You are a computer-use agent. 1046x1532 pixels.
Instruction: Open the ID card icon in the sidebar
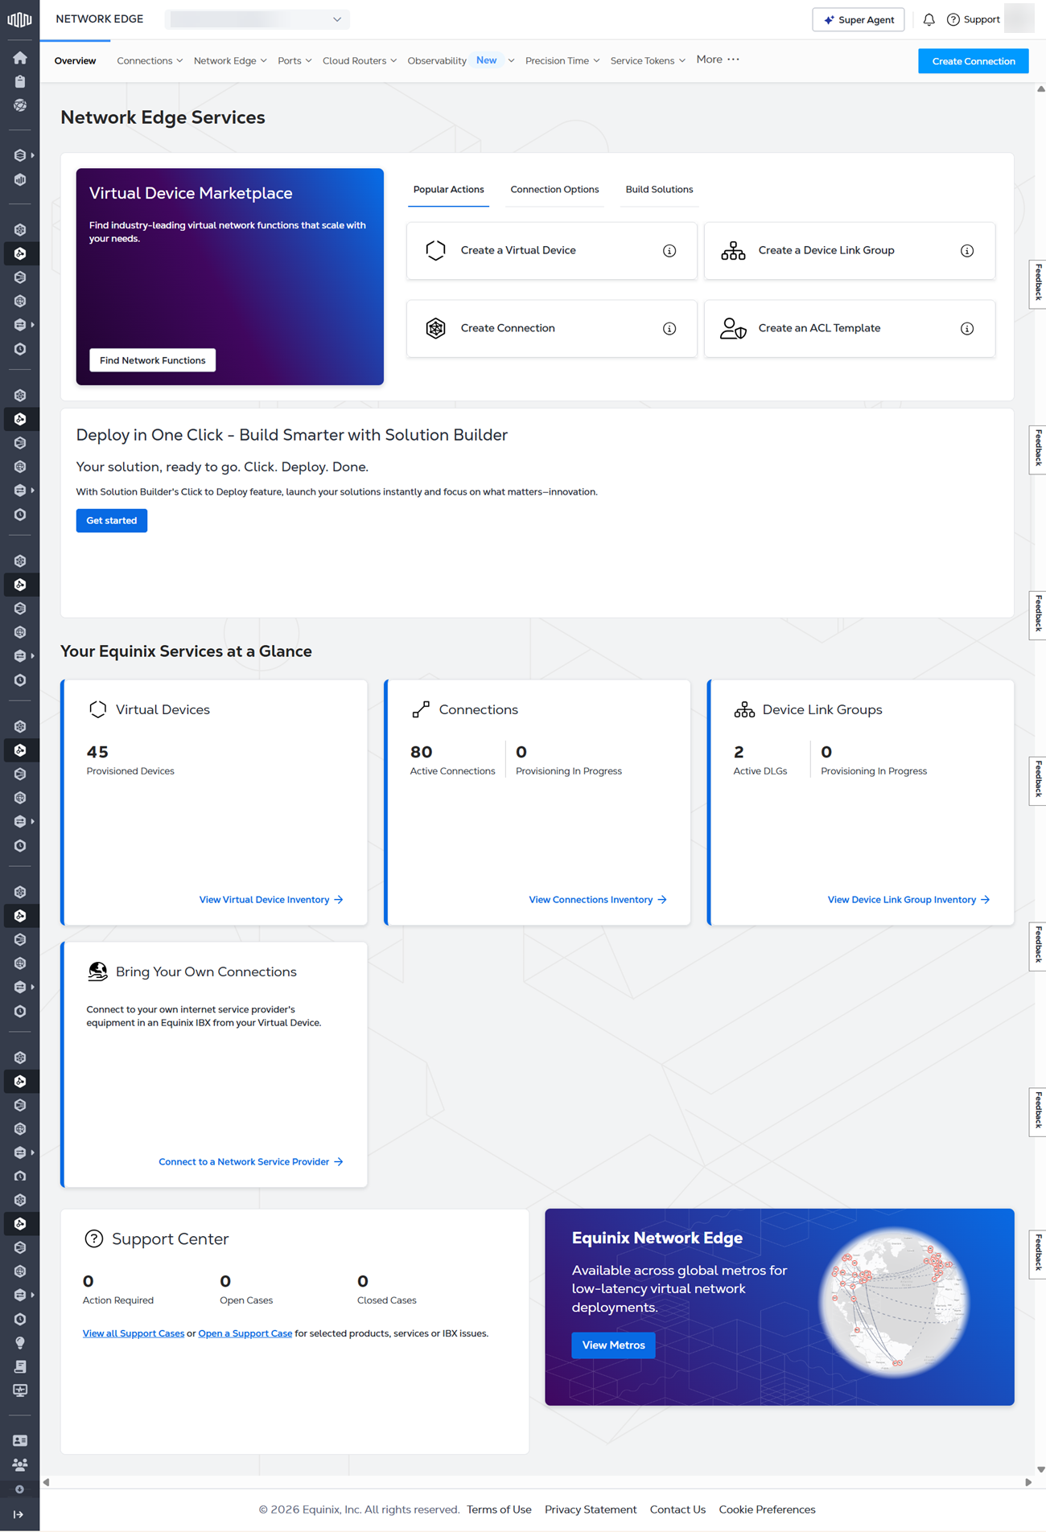(20, 1440)
